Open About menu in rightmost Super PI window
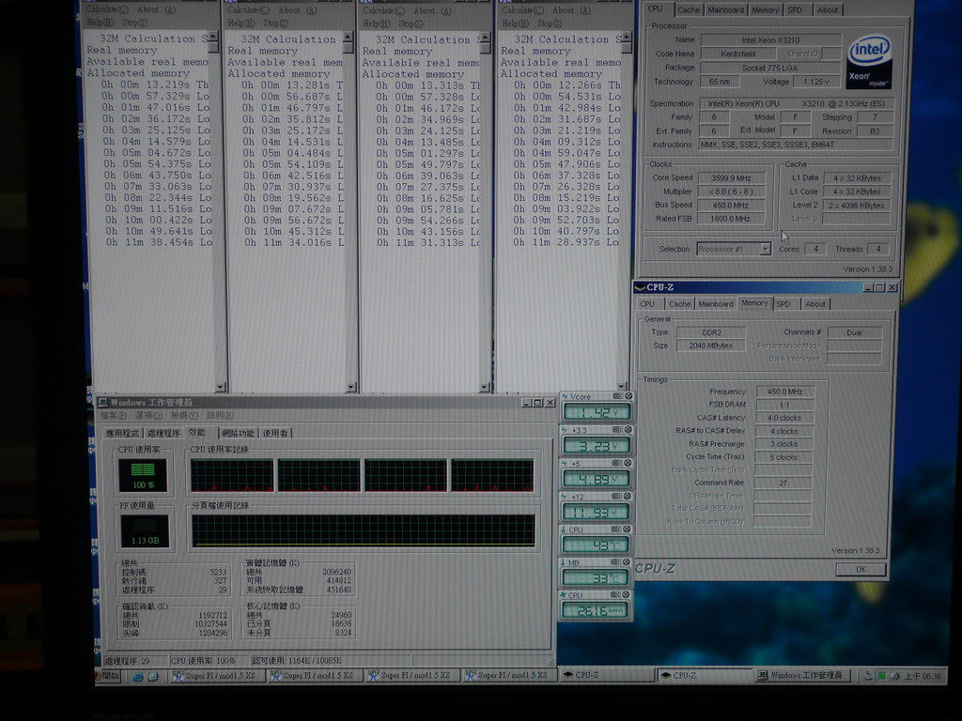 tap(570, 10)
